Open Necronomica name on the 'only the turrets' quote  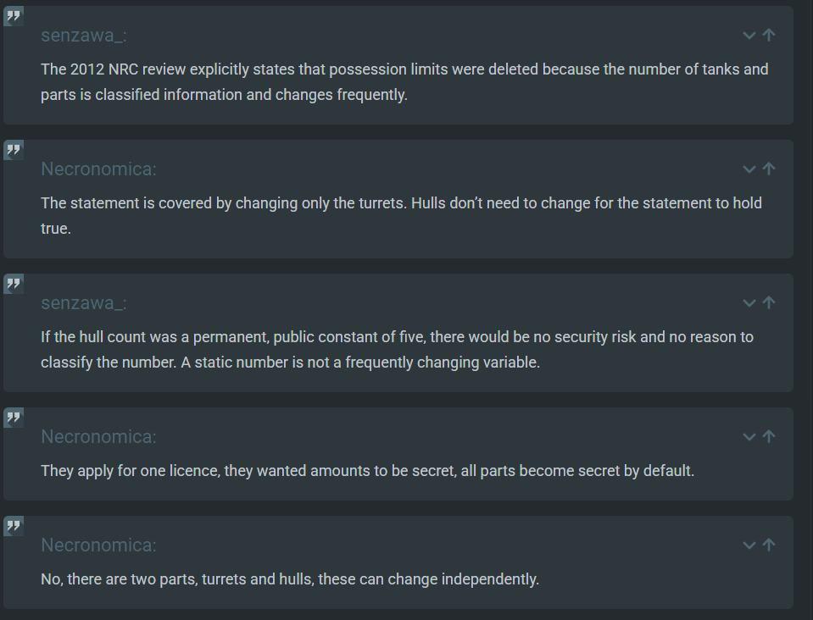click(98, 169)
